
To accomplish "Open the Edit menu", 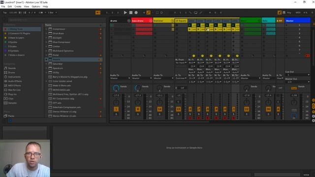I will point(10,6).
